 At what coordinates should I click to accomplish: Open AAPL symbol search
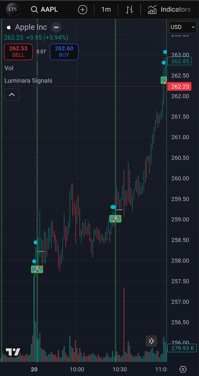(44, 10)
